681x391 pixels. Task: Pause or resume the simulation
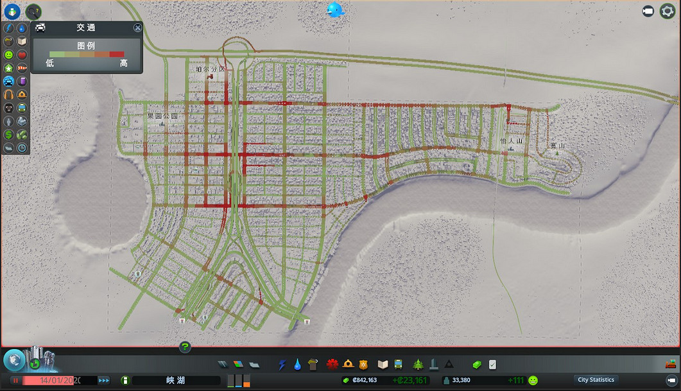pos(15,380)
